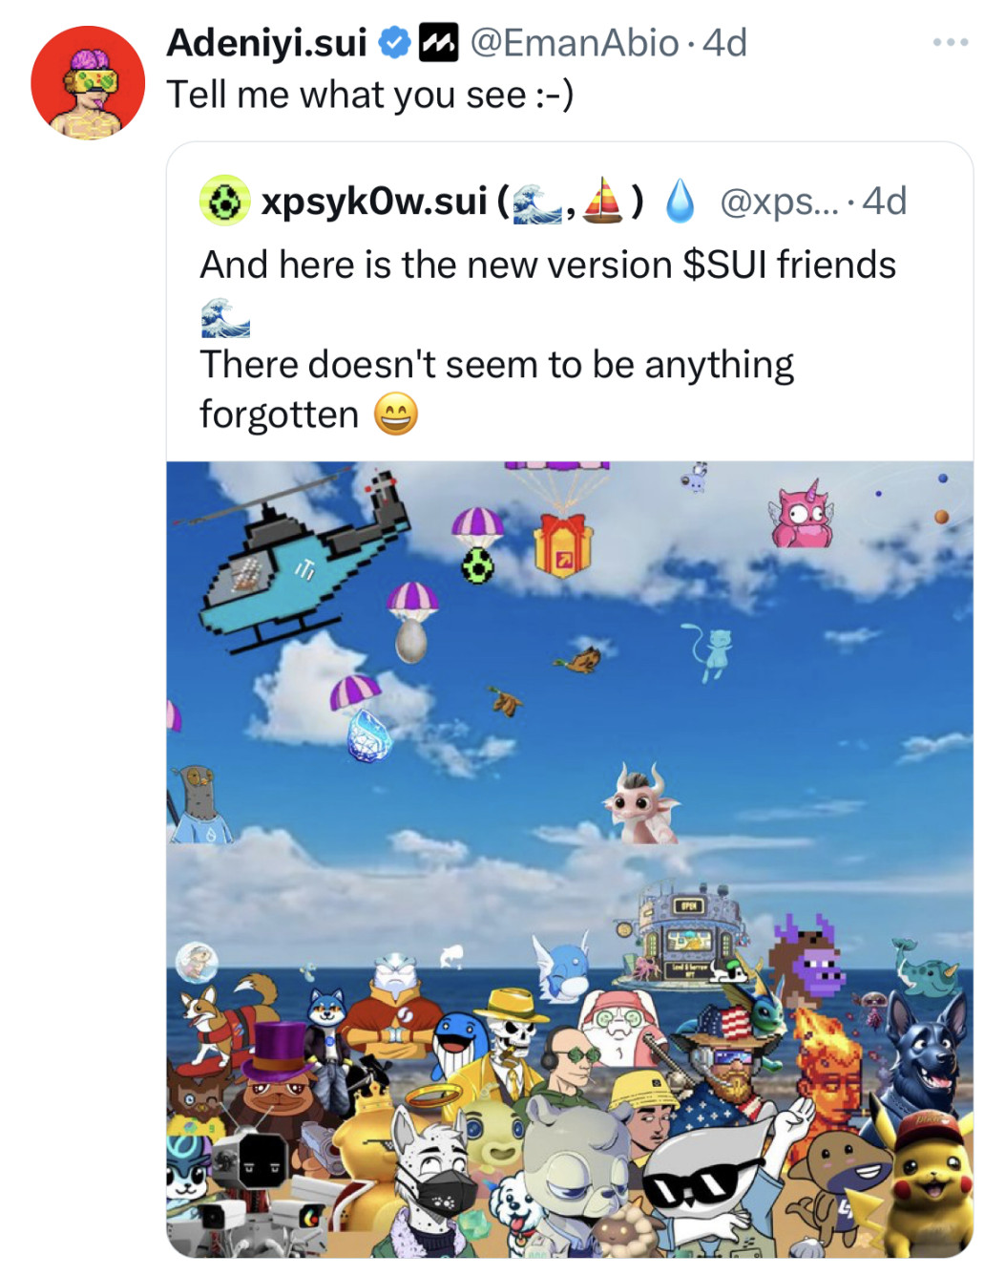Click the main tweet's 4d timestamp

tap(724, 43)
